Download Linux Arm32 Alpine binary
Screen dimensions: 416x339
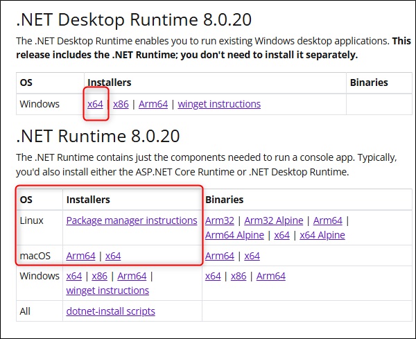tap(274, 220)
